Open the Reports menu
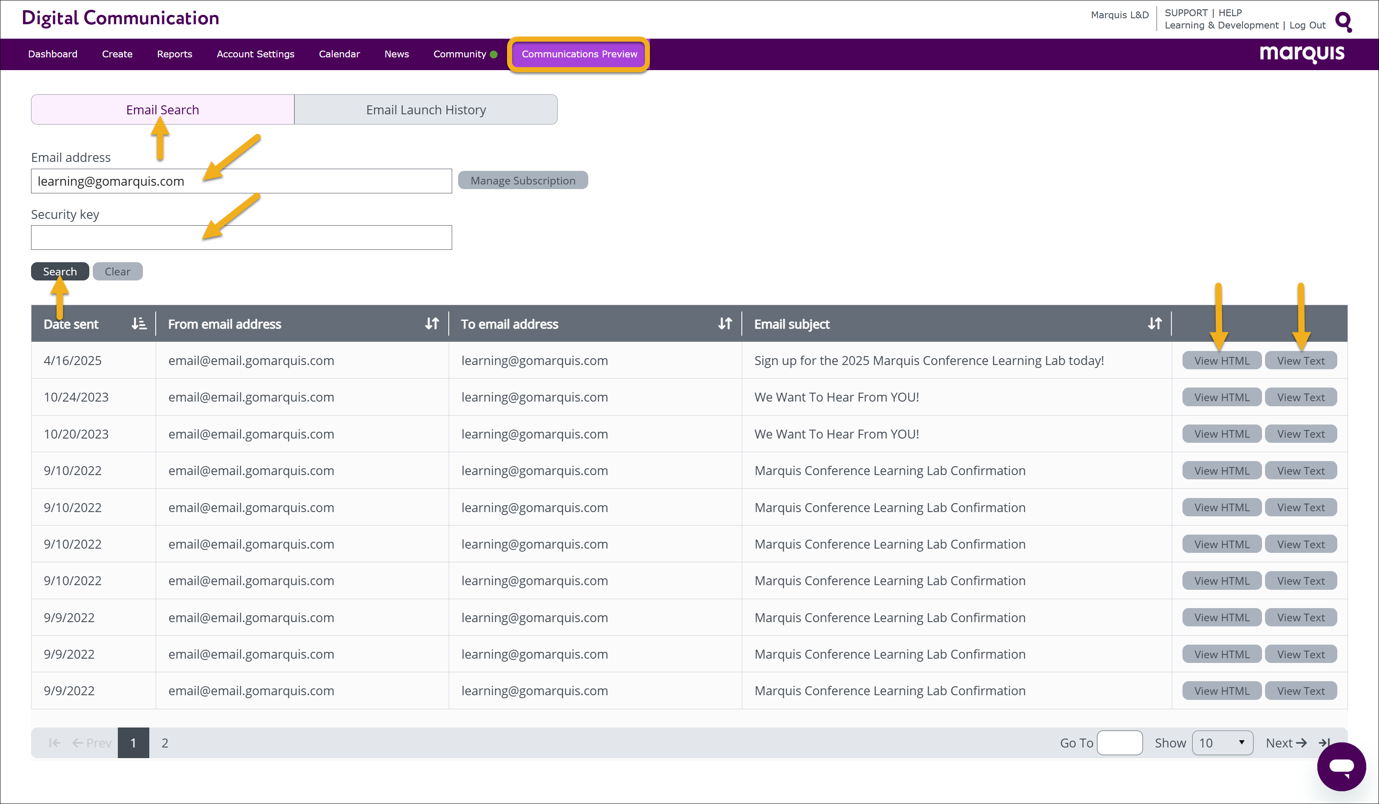 tap(174, 54)
